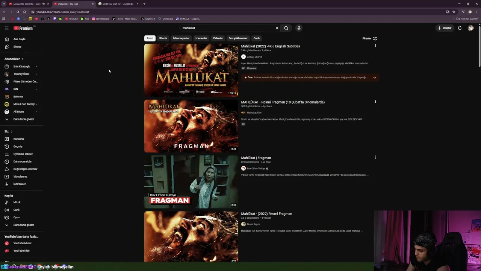Image resolution: width=481 pixels, height=271 pixels.
Task: Open Box Office Türkiye channel link
Action: pos(256,169)
